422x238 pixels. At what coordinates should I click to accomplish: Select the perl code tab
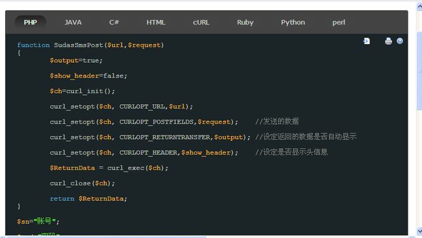pyautogui.click(x=338, y=22)
